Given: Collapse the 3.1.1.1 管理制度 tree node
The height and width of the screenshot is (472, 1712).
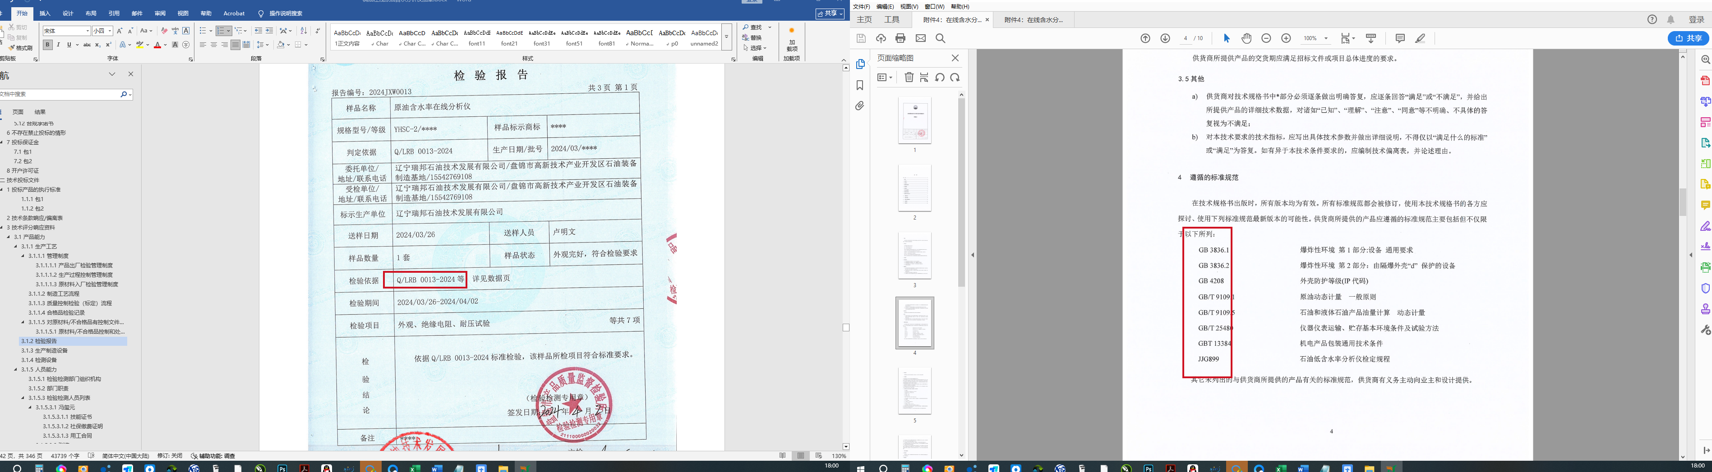Looking at the screenshot, I should coord(23,256).
